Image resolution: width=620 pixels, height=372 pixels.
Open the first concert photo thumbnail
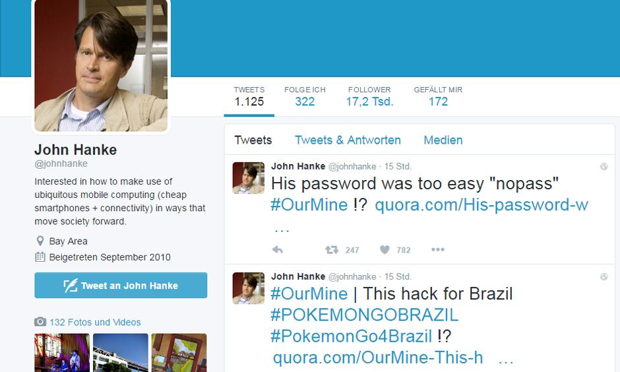[x=62, y=353]
